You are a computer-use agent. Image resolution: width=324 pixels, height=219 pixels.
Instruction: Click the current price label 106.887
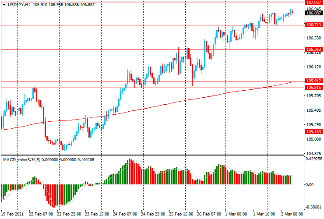313,13
